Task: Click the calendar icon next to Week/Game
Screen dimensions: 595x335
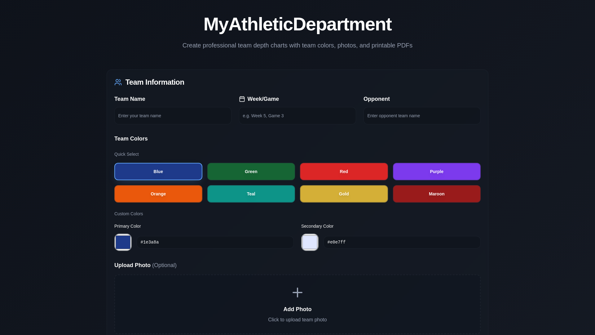Action: 242,99
